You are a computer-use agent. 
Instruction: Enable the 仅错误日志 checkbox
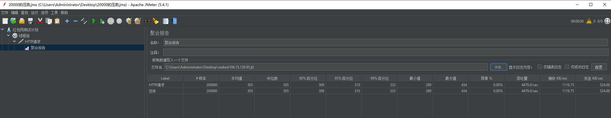click(x=540, y=67)
